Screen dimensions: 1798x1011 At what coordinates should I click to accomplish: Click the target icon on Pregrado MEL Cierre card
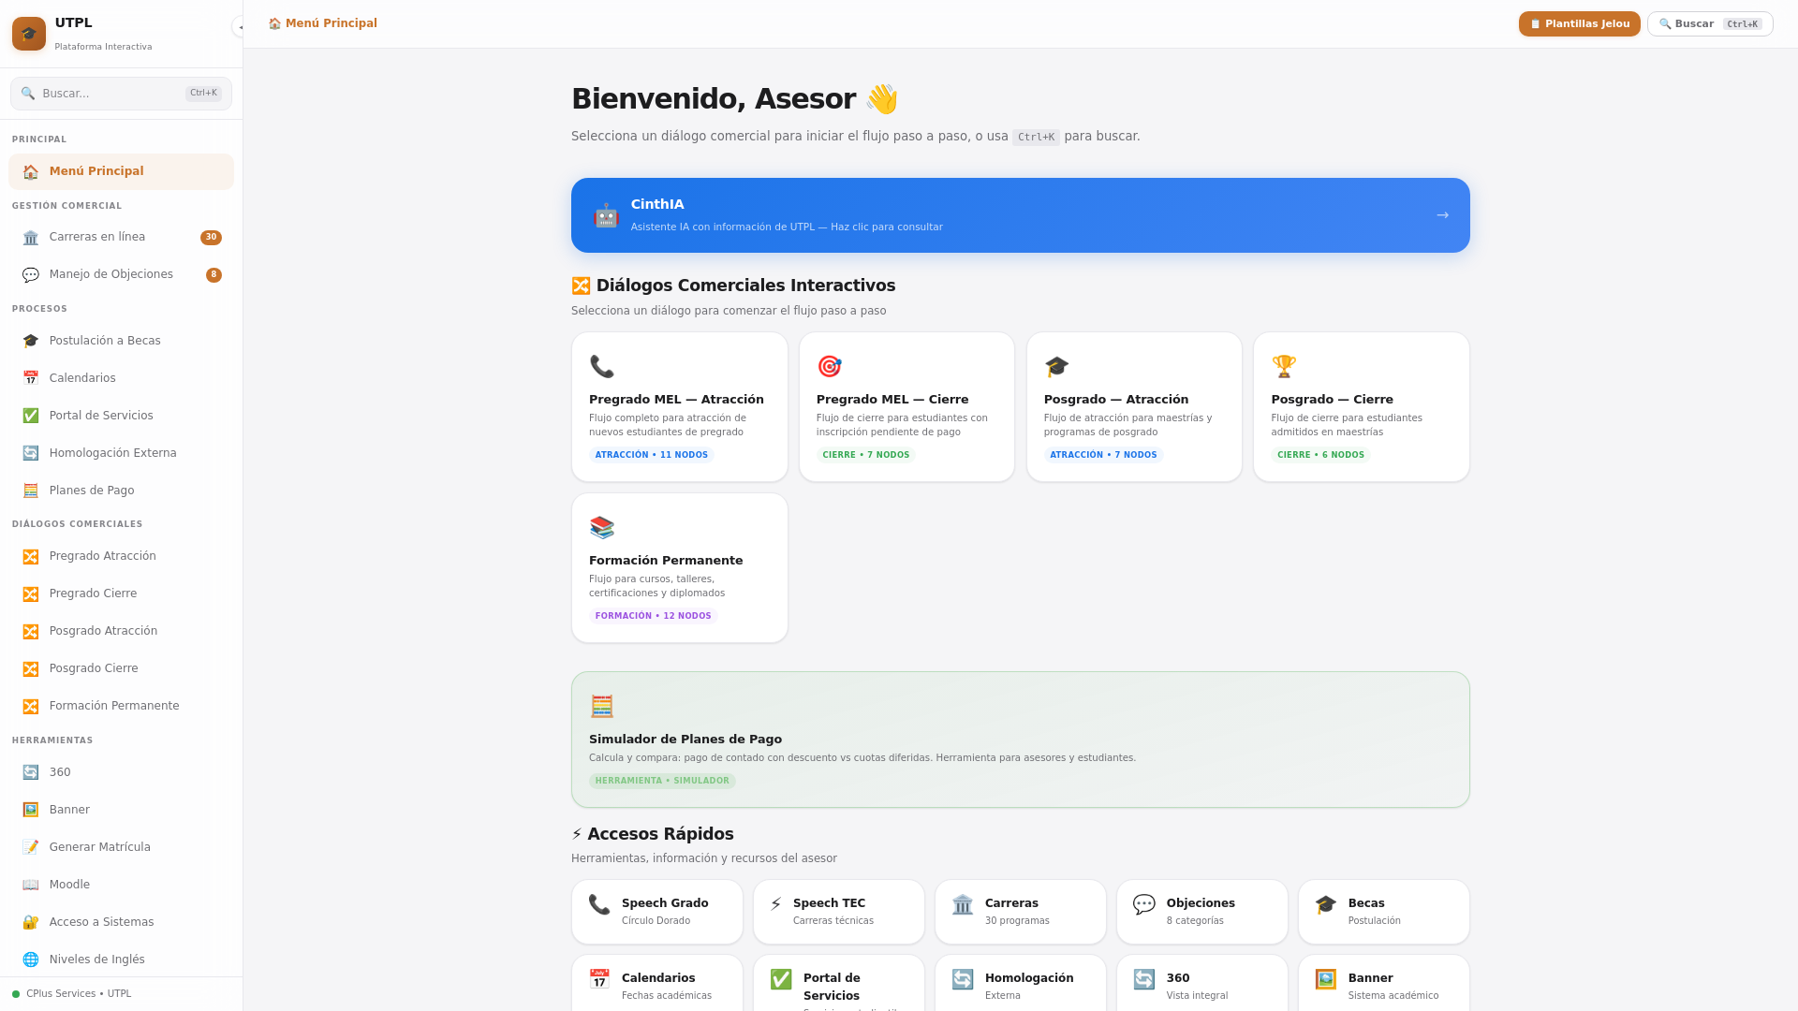coord(829,366)
